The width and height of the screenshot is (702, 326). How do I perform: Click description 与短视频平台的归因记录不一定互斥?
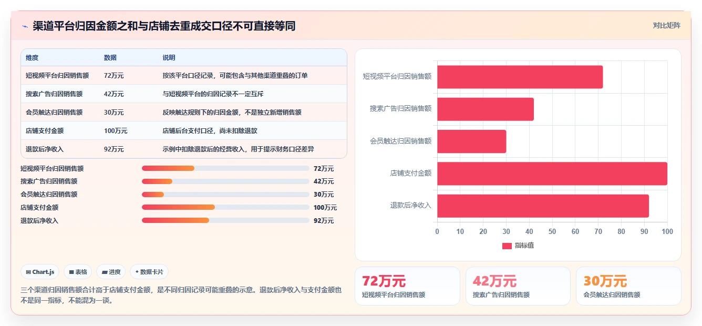(213, 94)
